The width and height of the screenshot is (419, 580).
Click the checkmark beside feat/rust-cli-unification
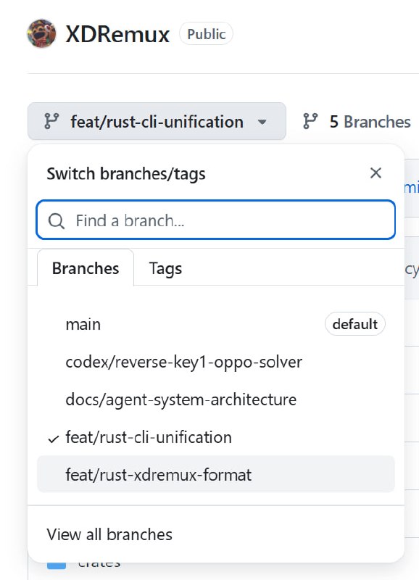[54, 439]
